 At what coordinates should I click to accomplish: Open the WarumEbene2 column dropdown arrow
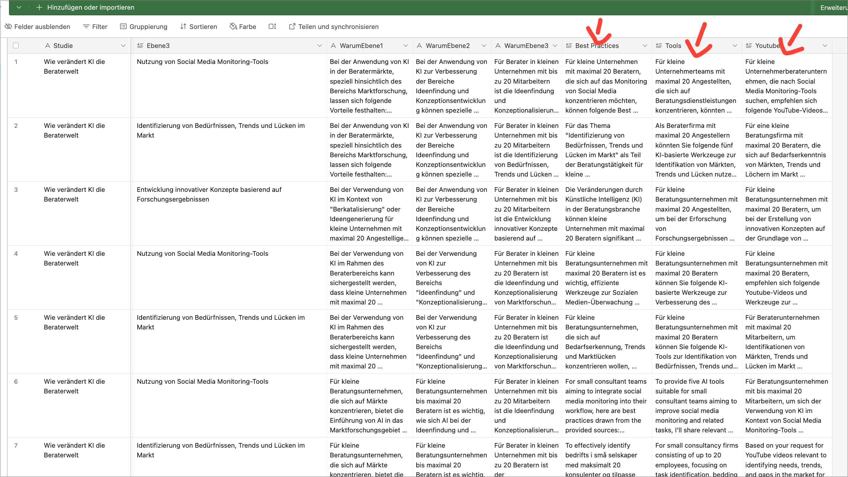point(484,46)
